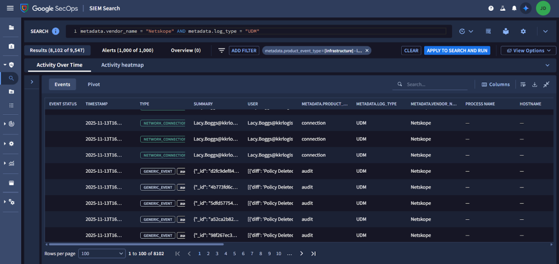The width and height of the screenshot is (559, 264).
Task: Show search info tooltip icon
Action: click(56, 31)
